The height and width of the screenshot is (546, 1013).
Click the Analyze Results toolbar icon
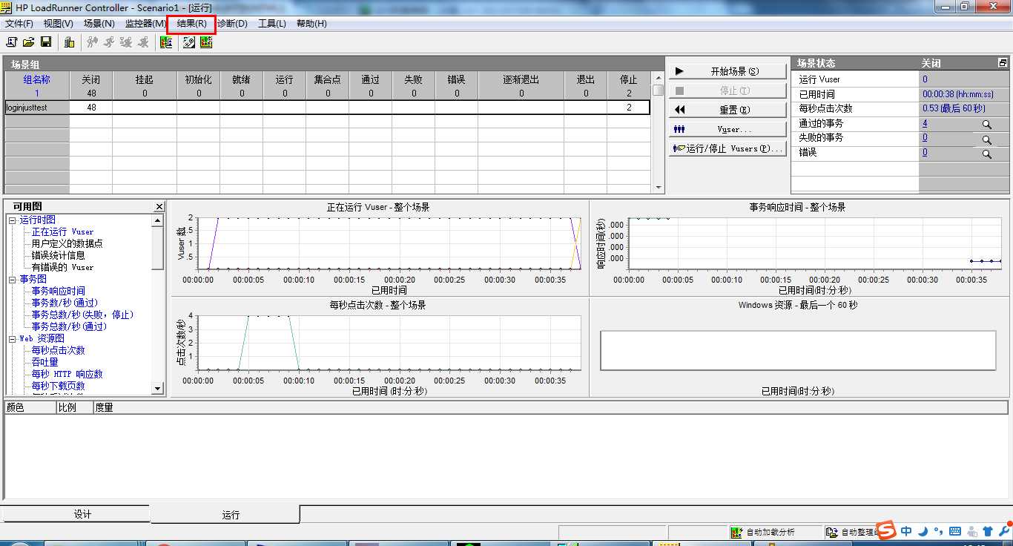coord(165,42)
